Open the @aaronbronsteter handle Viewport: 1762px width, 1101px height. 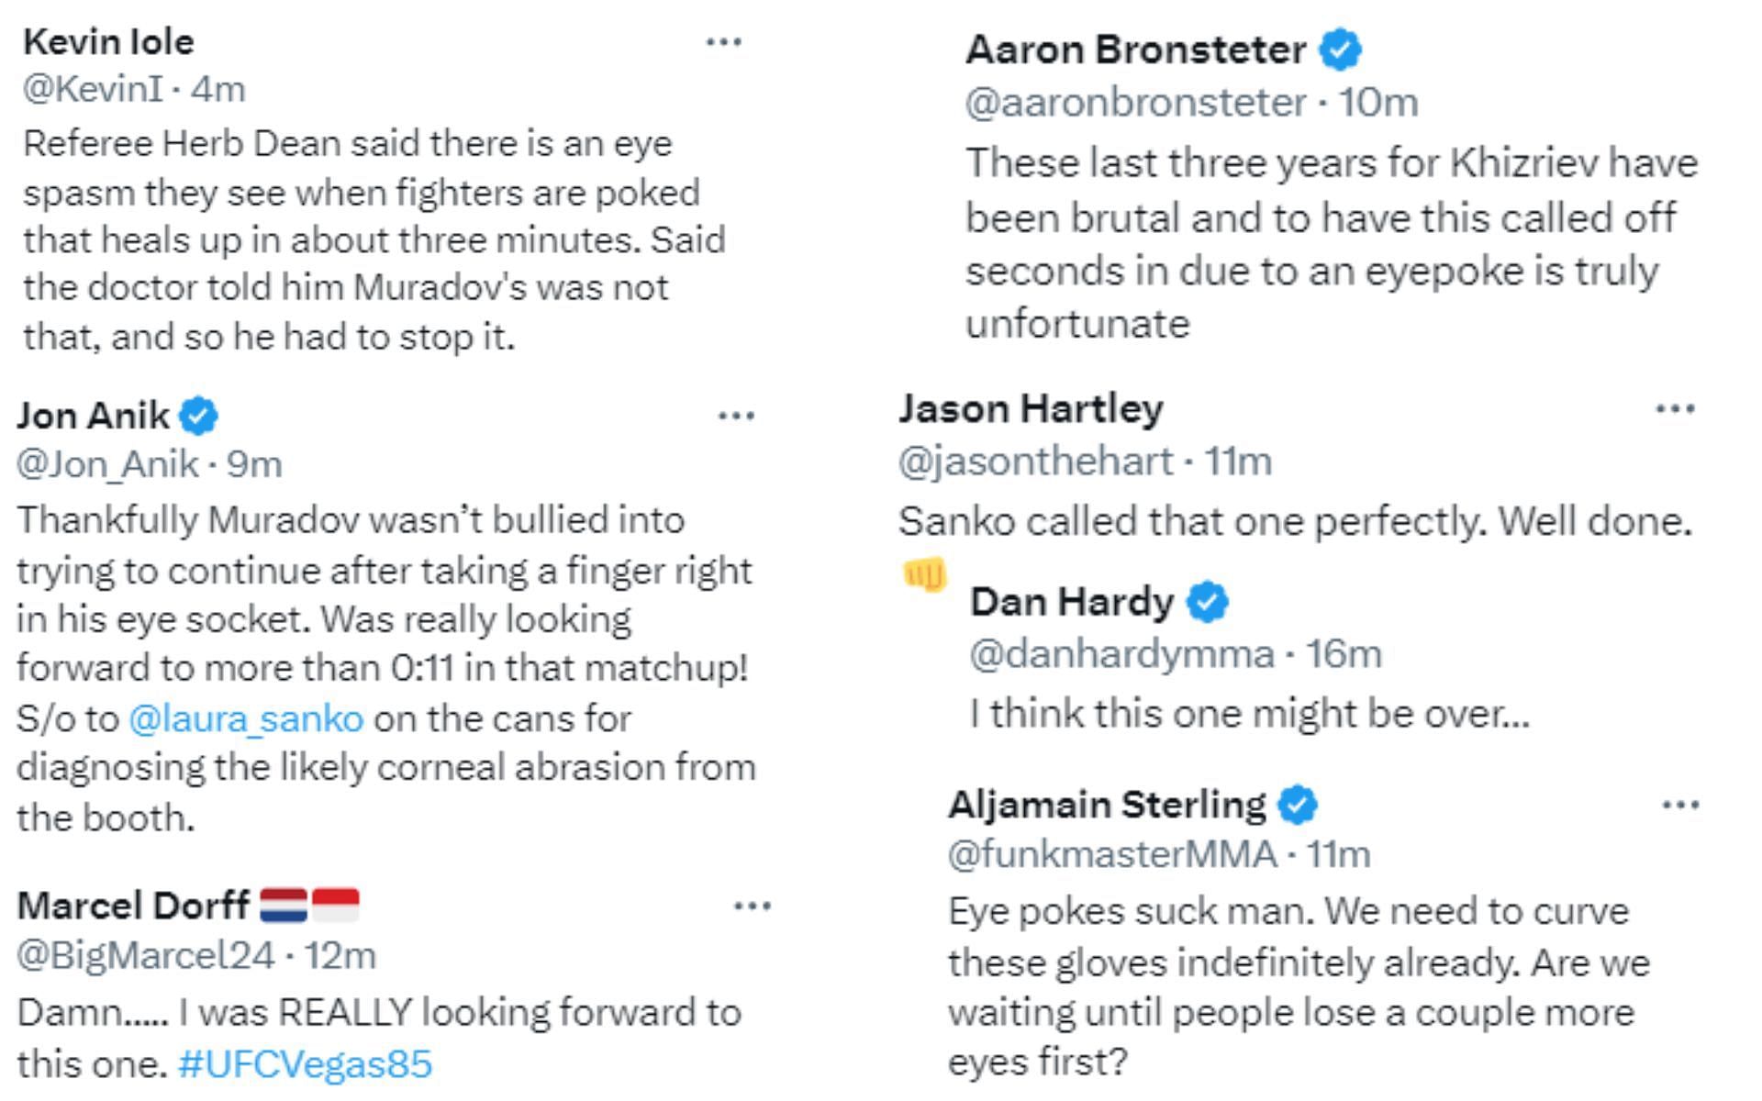[1135, 103]
